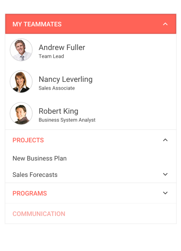Click the Business System Analyst subtitle

[x=67, y=120]
